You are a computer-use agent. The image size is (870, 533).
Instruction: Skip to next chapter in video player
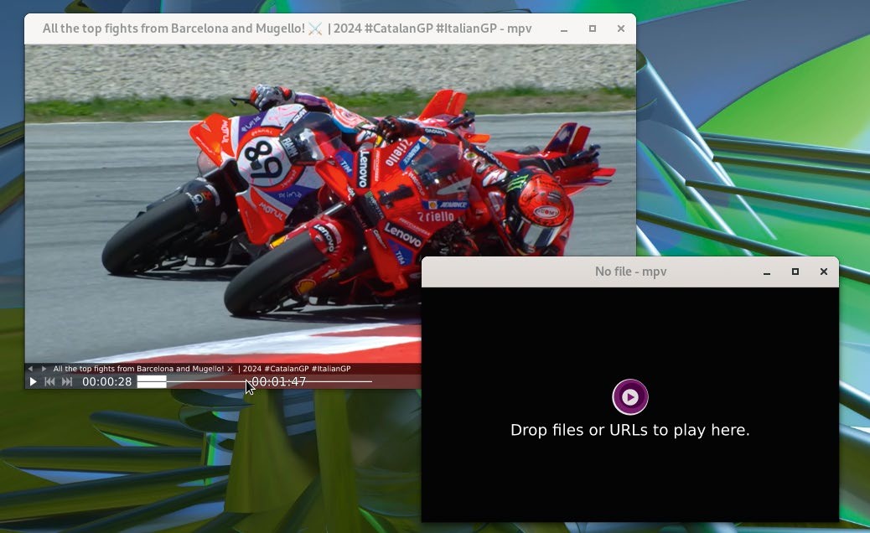67,381
